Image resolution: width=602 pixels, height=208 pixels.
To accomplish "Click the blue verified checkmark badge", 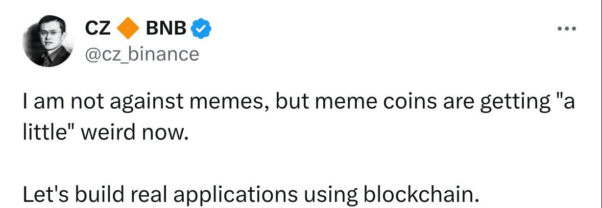I will coord(201,29).
